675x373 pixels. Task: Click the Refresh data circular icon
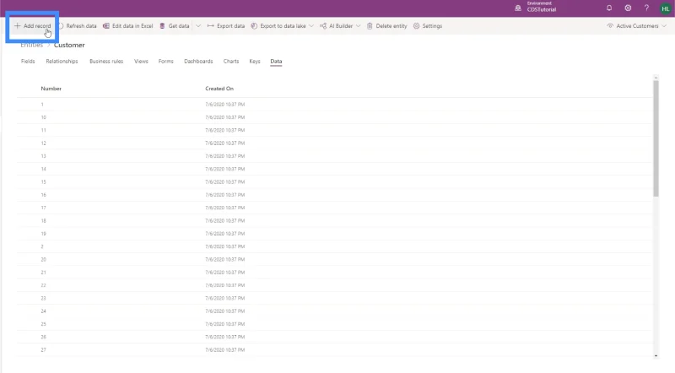pyautogui.click(x=61, y=26)
